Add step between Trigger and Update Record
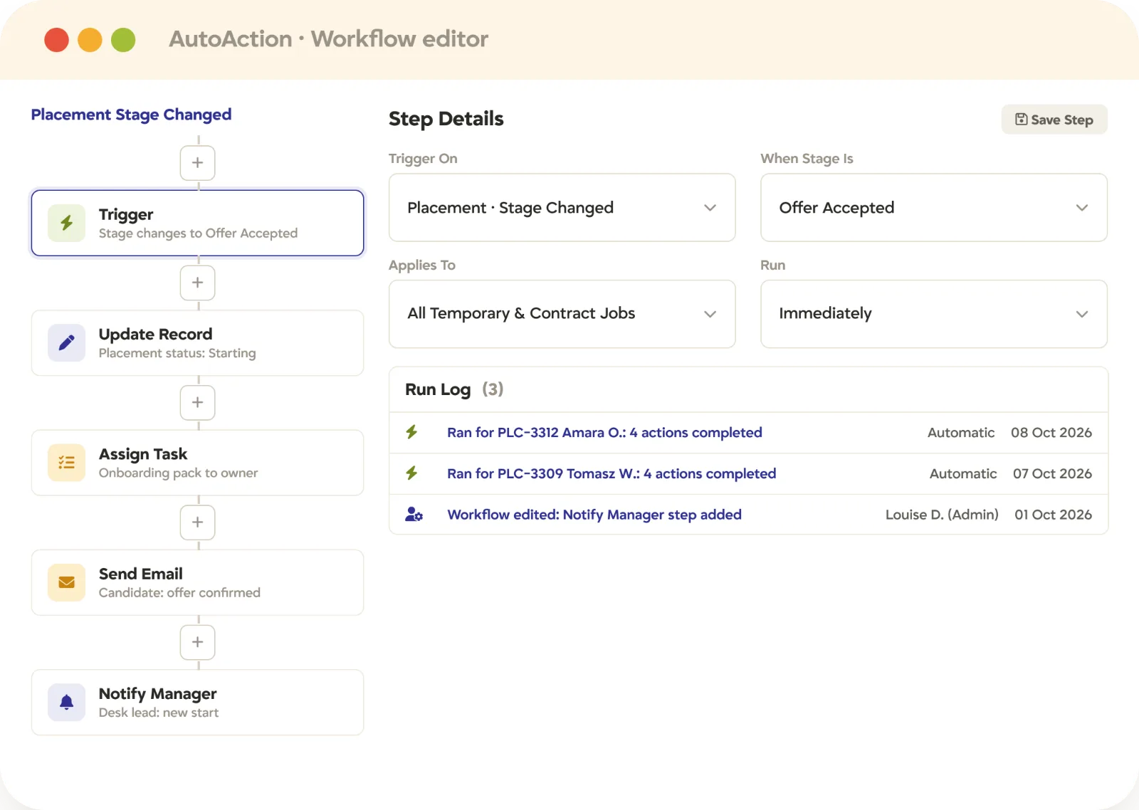Viewport: 1139px width, 810px height. [198, 283]
